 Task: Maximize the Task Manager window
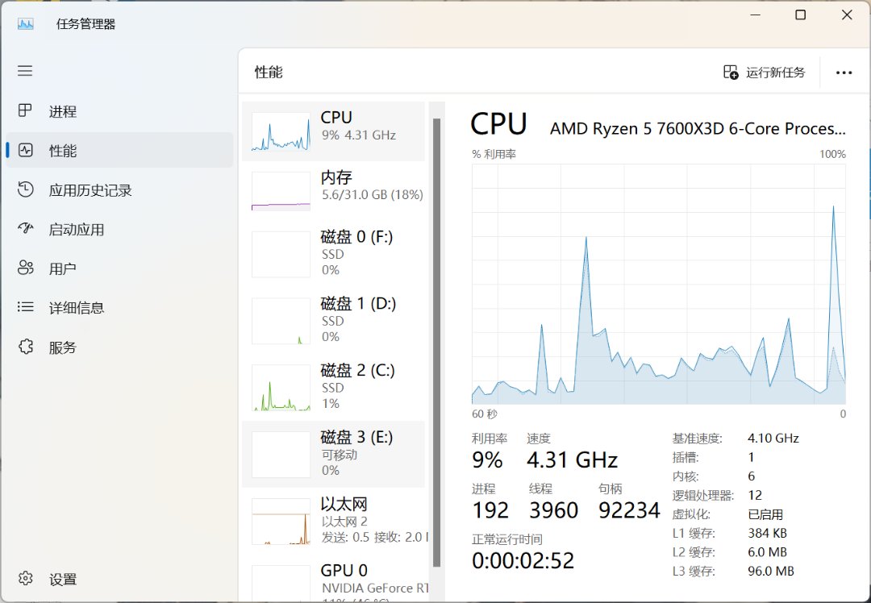pyautogui.click(x=801, y=15)
